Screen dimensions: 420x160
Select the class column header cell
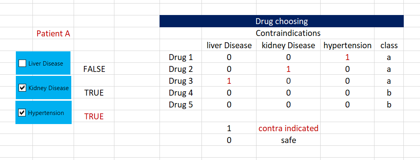point(389,45)
